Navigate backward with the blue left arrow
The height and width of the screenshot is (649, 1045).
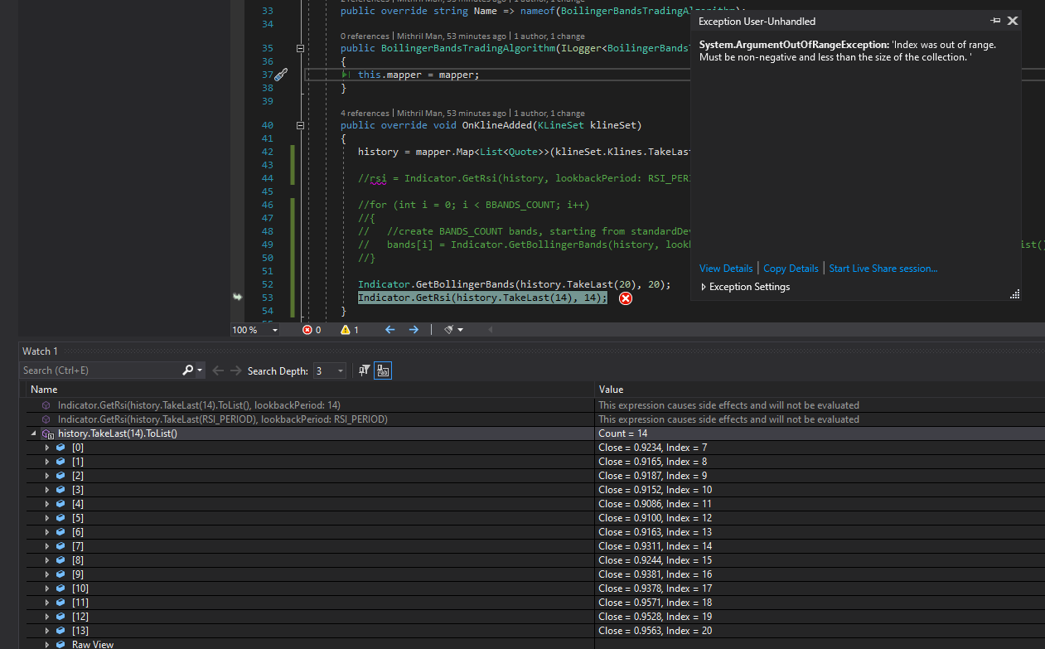[390, 330]
